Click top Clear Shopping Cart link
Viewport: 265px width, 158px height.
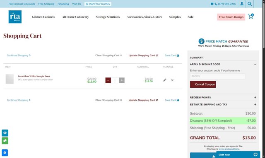(108, 55)
